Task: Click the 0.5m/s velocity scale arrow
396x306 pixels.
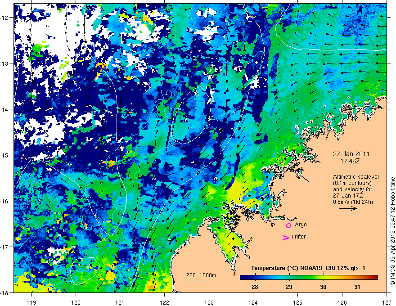Action: point(348,208)
